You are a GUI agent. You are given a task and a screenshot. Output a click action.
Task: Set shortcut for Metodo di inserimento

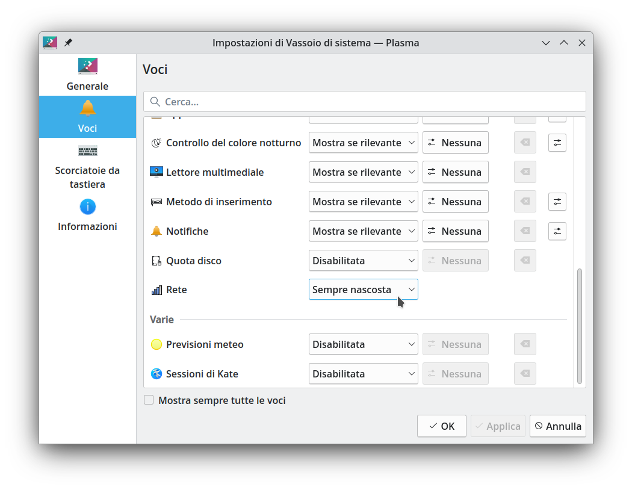[x=456, y=202]
